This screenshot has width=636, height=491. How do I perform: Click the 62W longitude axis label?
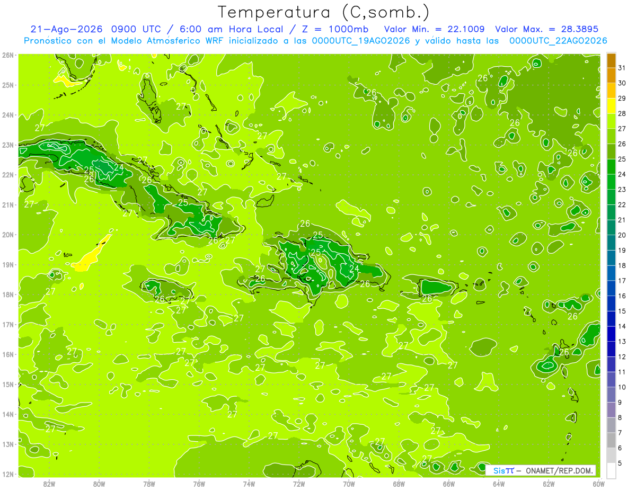pyautogui.click(x=549, y=484)
